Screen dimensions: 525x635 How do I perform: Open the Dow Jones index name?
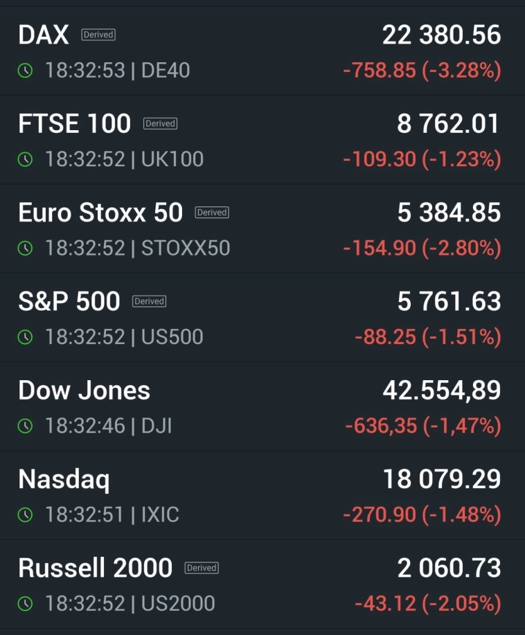coord(84,391)
